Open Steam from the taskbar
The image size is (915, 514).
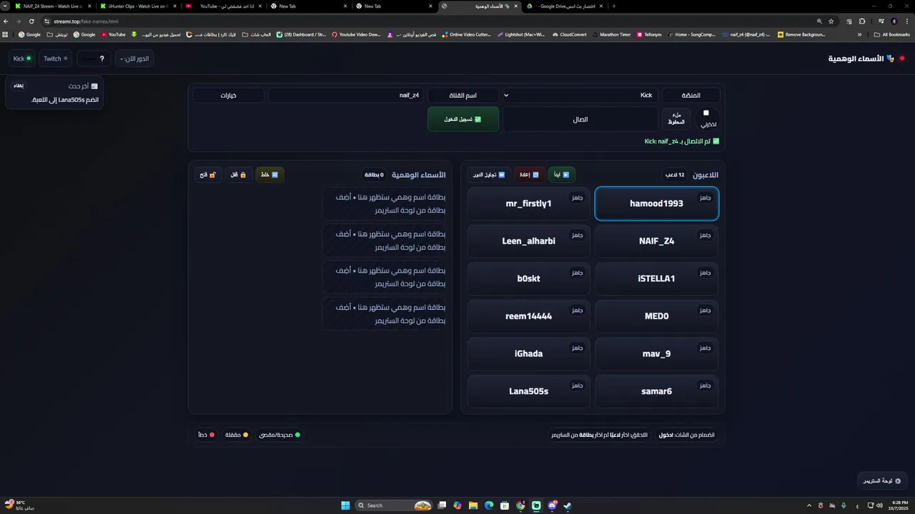[568, 505]
